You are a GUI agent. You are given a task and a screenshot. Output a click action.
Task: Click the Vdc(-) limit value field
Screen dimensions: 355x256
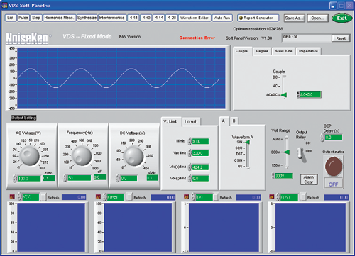(200, 179)
